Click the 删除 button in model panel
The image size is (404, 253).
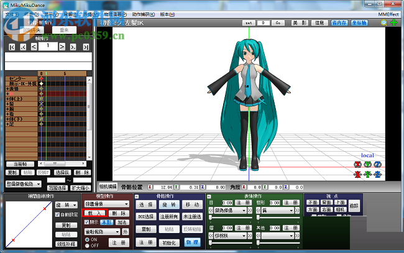point(119,213)
